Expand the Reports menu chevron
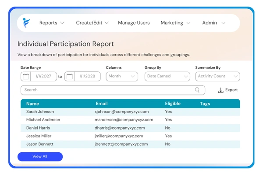Screen dimensions: 263x175 [x=62, y=23]
